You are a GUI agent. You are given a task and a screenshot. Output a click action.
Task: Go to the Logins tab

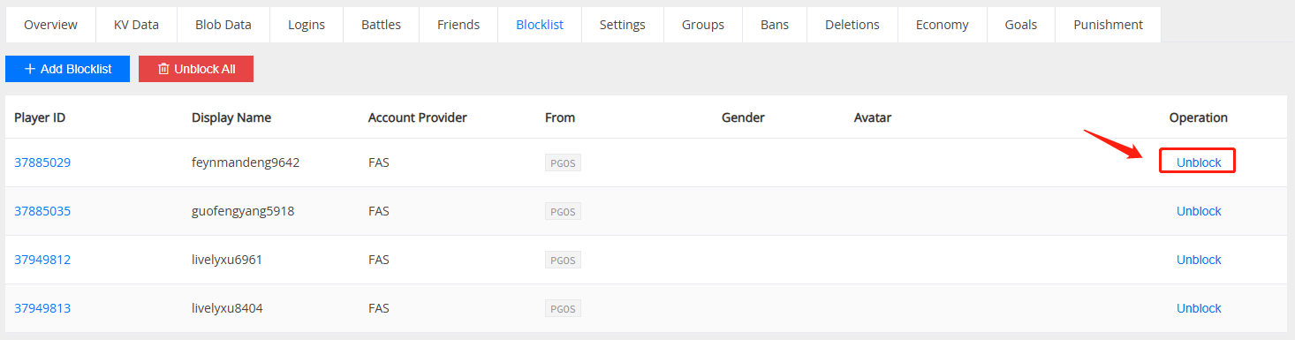click(307, 25)
